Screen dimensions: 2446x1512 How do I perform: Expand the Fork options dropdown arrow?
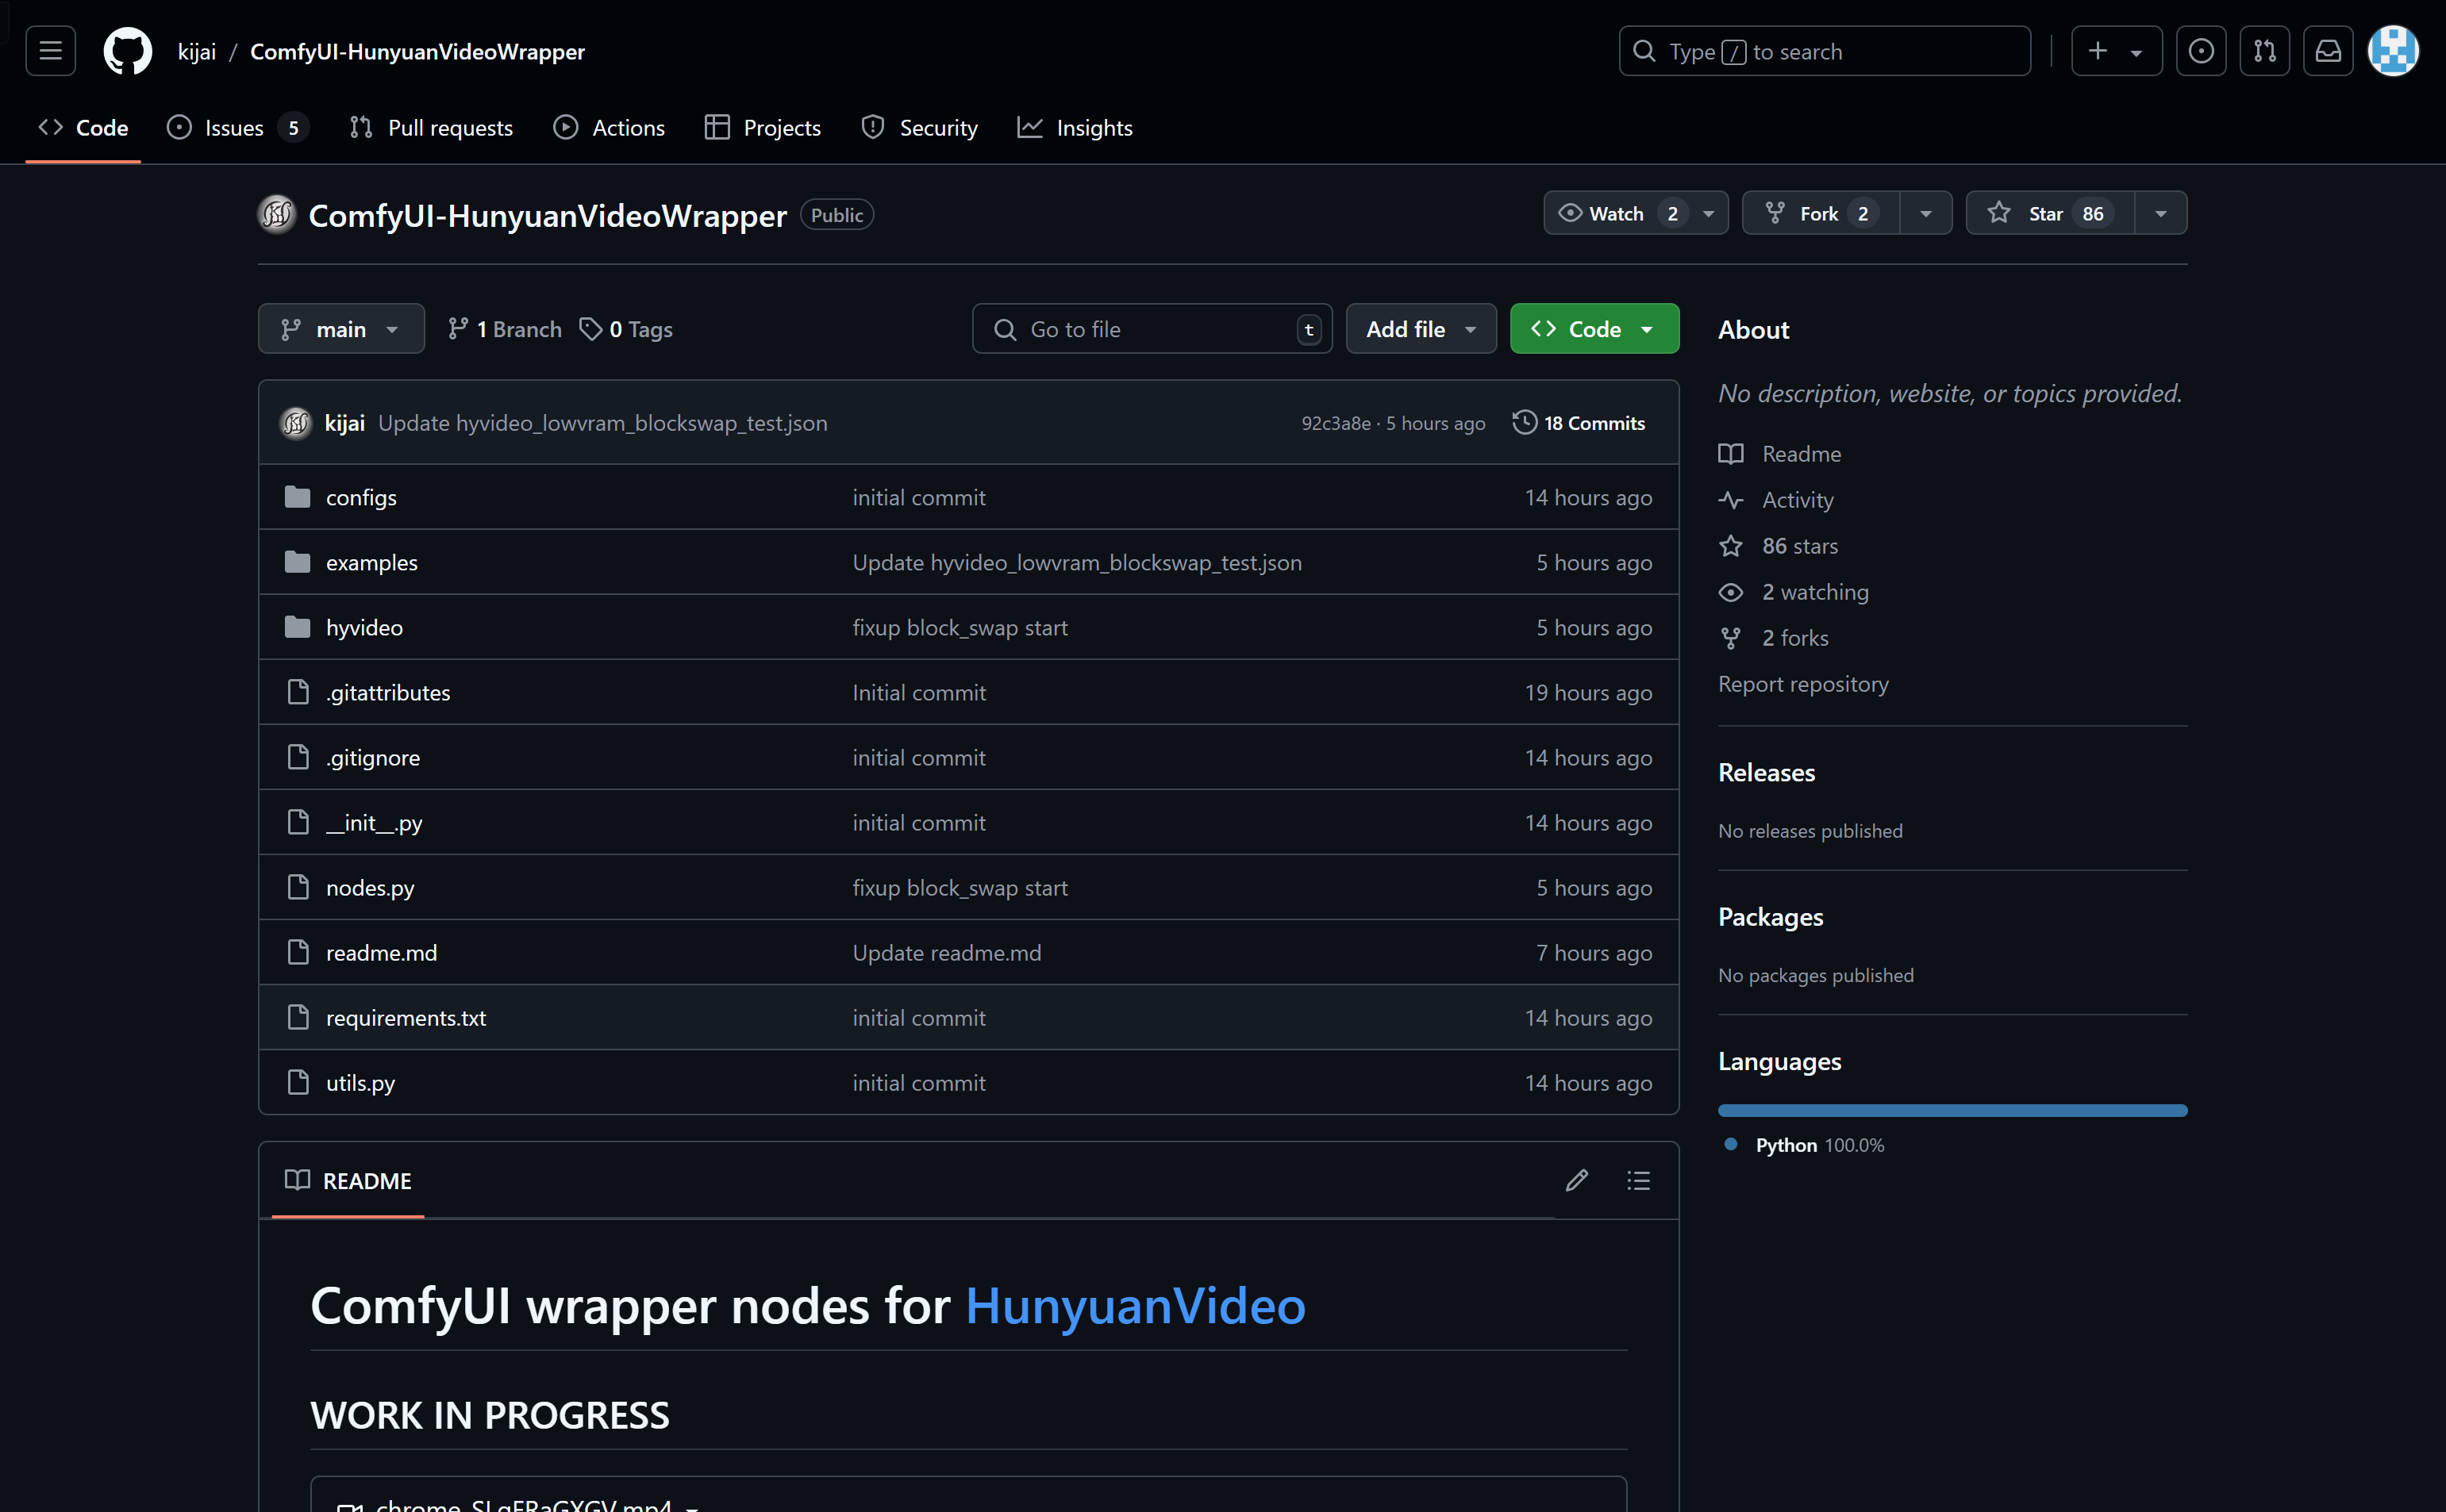pos(1926,213)
